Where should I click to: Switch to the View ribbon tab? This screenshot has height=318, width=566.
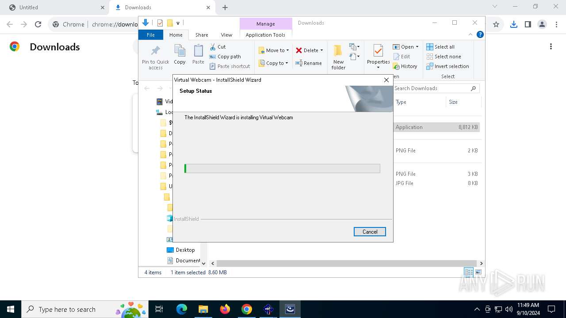[x=226, y=35]
